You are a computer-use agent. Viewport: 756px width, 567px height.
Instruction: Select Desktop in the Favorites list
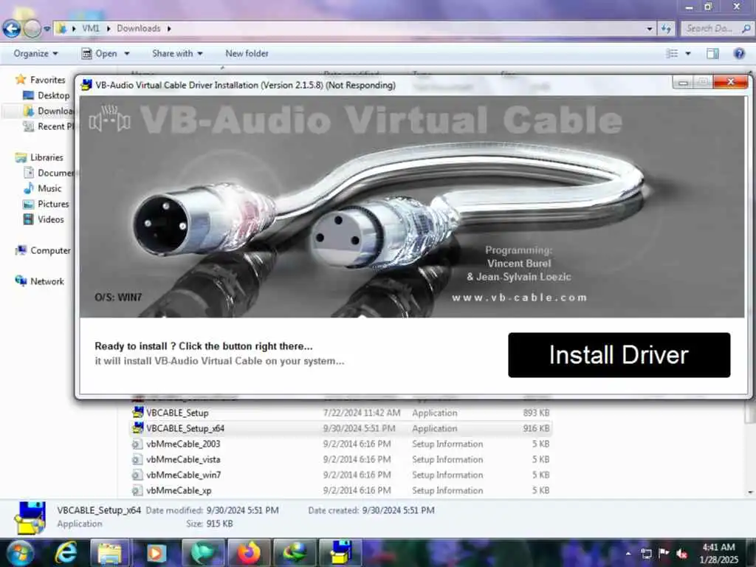47,95
